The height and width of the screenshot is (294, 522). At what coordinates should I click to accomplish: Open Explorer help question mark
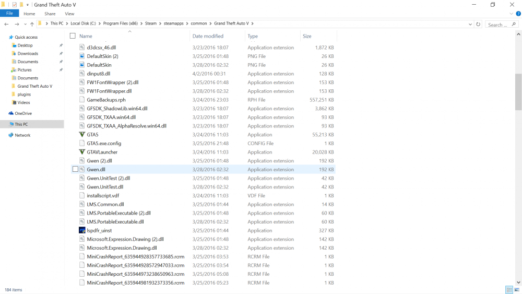(x=518, y=14)
